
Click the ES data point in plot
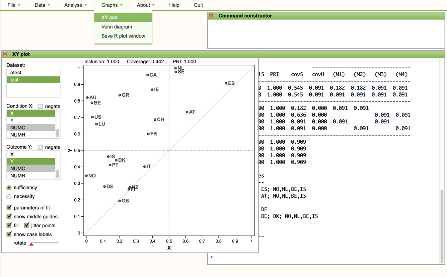(226, 83)
